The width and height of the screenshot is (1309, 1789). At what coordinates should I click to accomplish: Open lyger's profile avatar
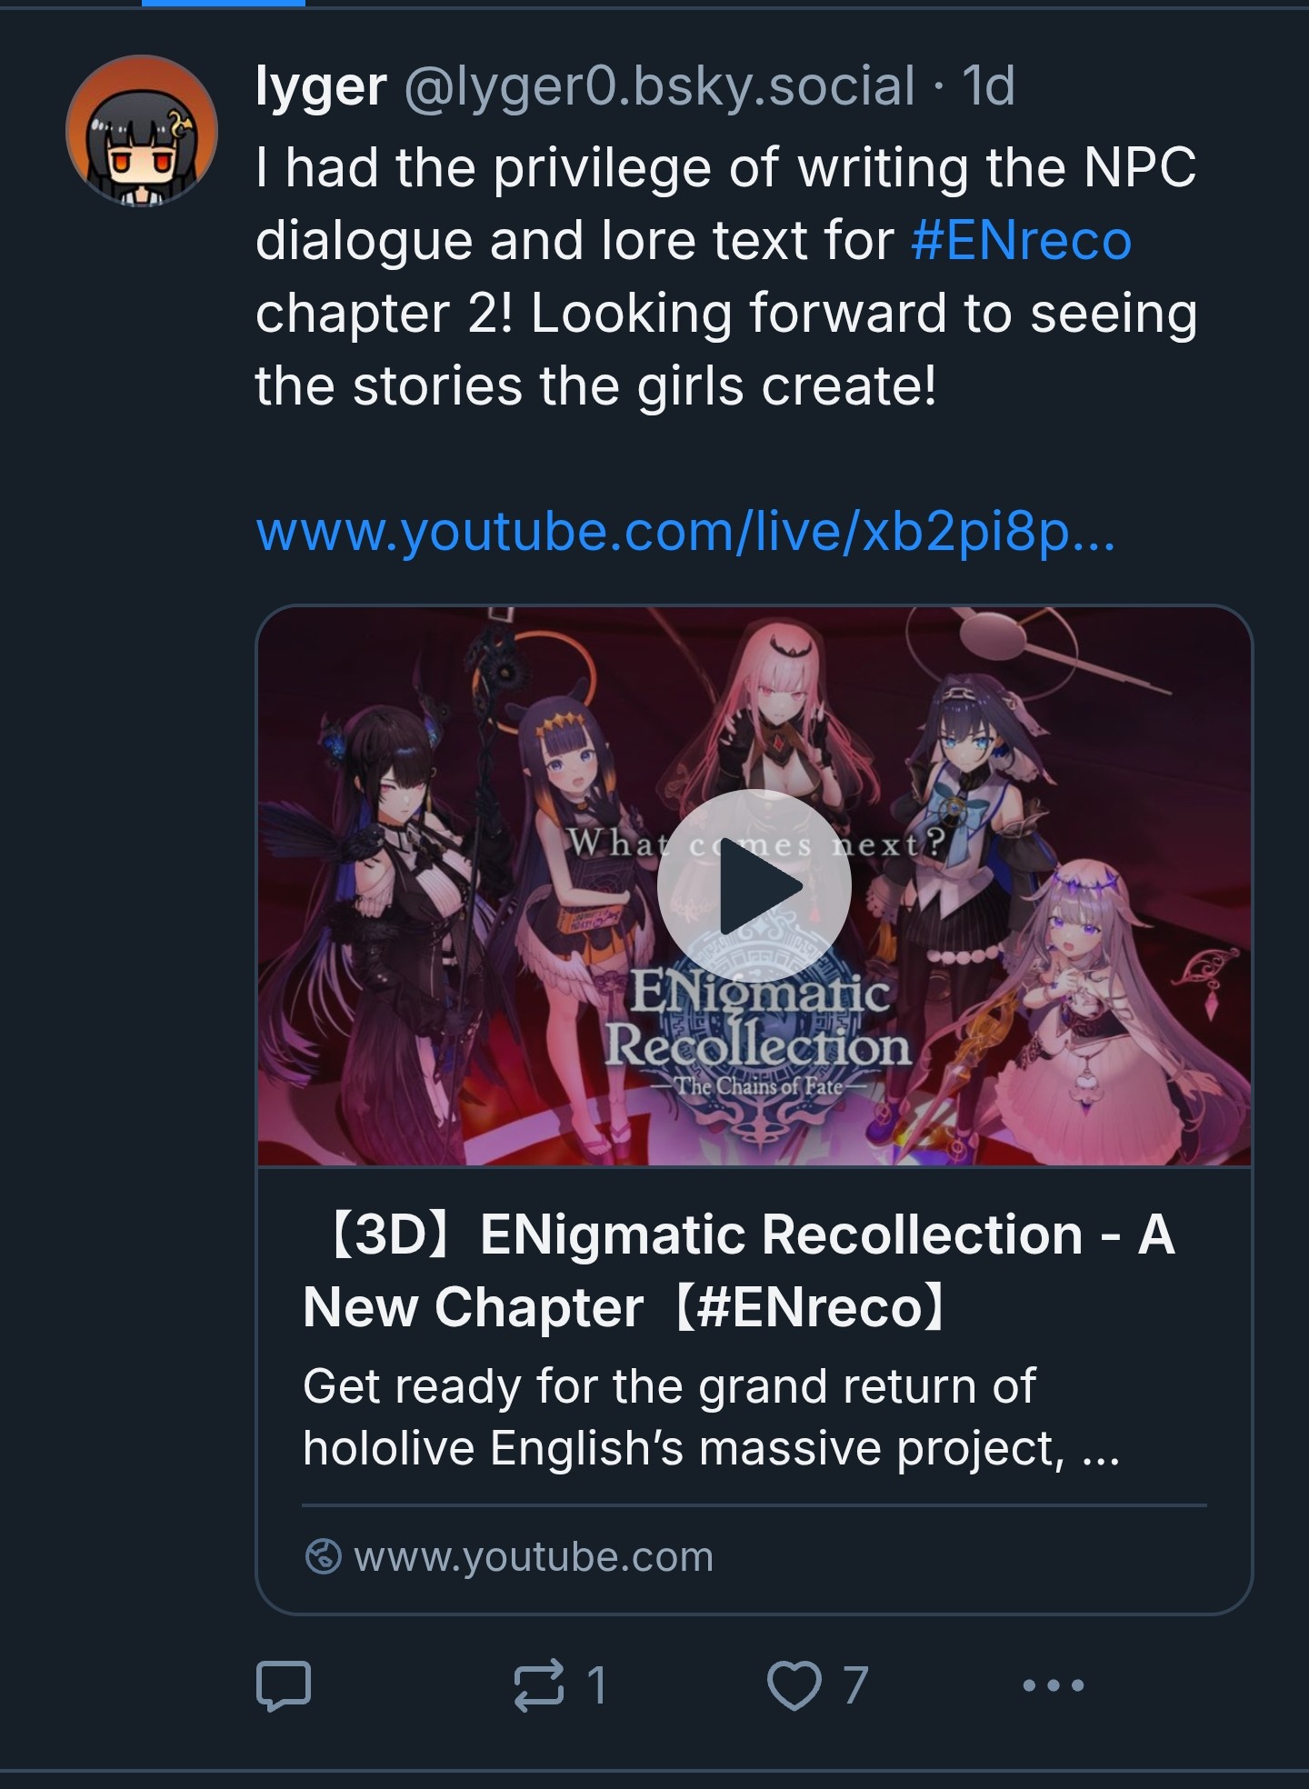coord(142,130)
